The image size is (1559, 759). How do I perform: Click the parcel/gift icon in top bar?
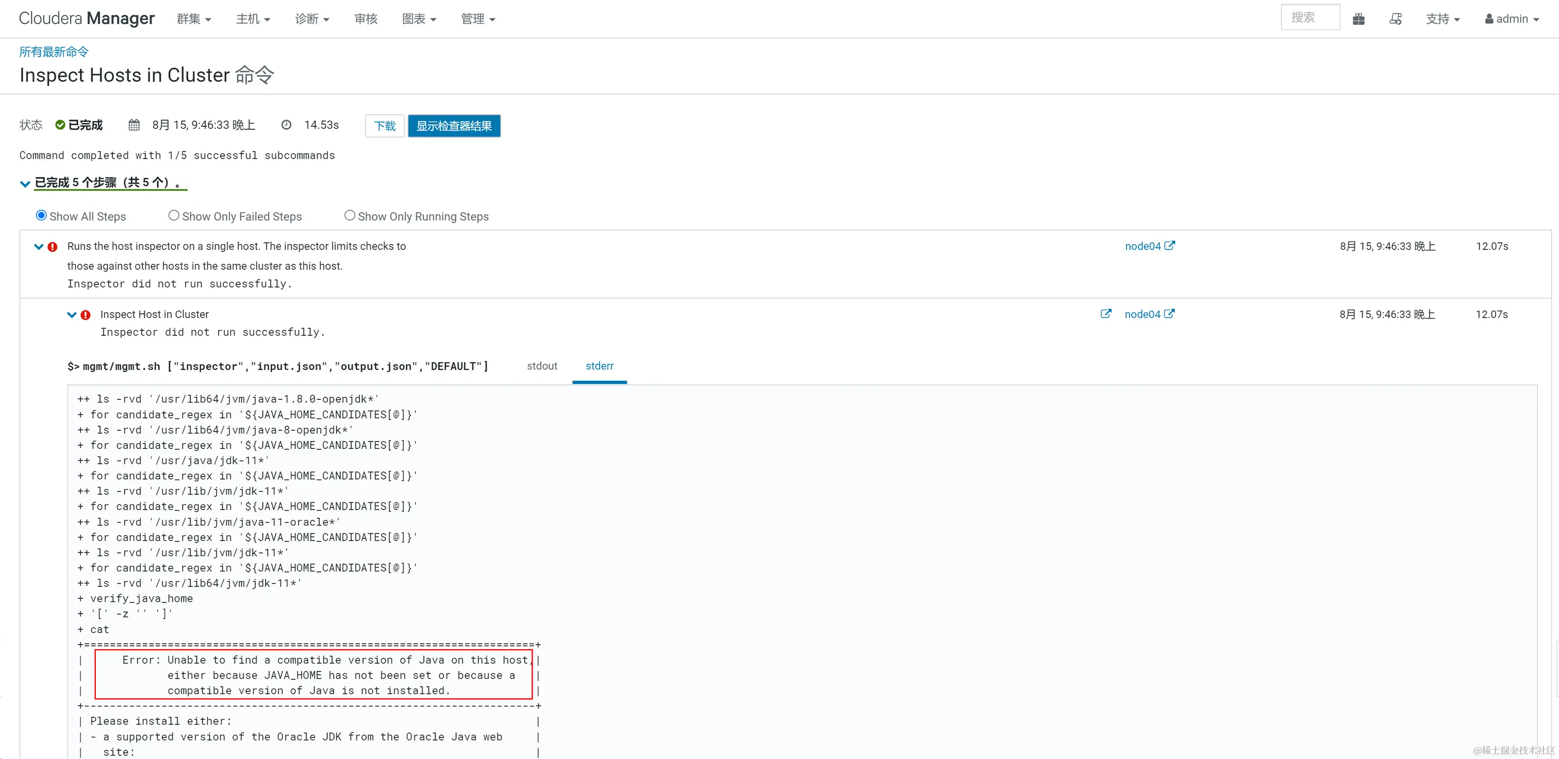(x=1358, y=19)
